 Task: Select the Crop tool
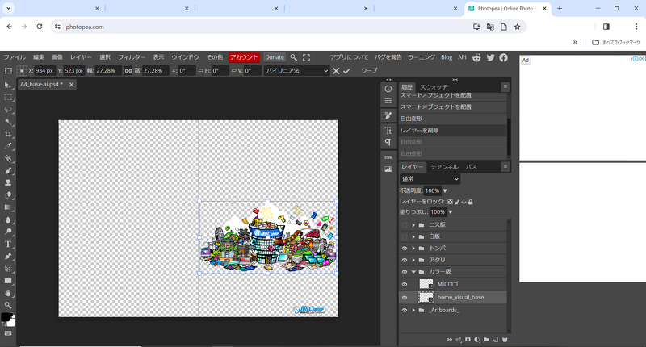pyautogui.click(x=8, y=134)
